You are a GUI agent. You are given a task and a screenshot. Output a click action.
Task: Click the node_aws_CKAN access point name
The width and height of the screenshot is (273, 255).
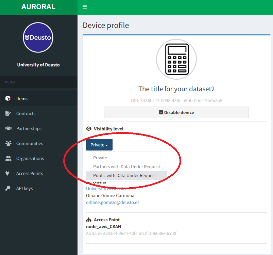(103, 227)
